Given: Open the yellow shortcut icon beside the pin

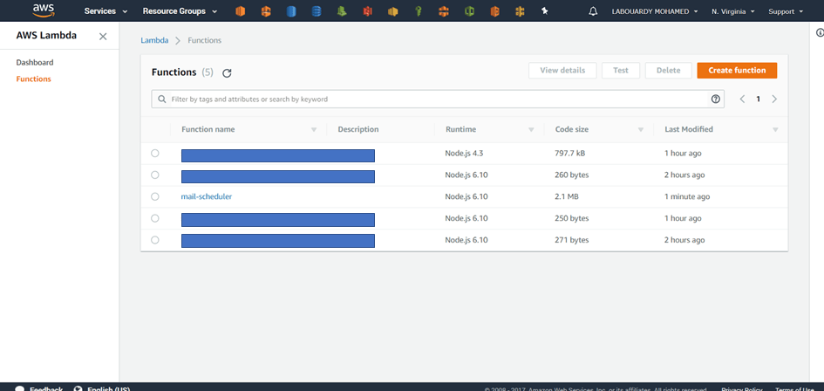Looking at the screenshot, I should point(520,11).
